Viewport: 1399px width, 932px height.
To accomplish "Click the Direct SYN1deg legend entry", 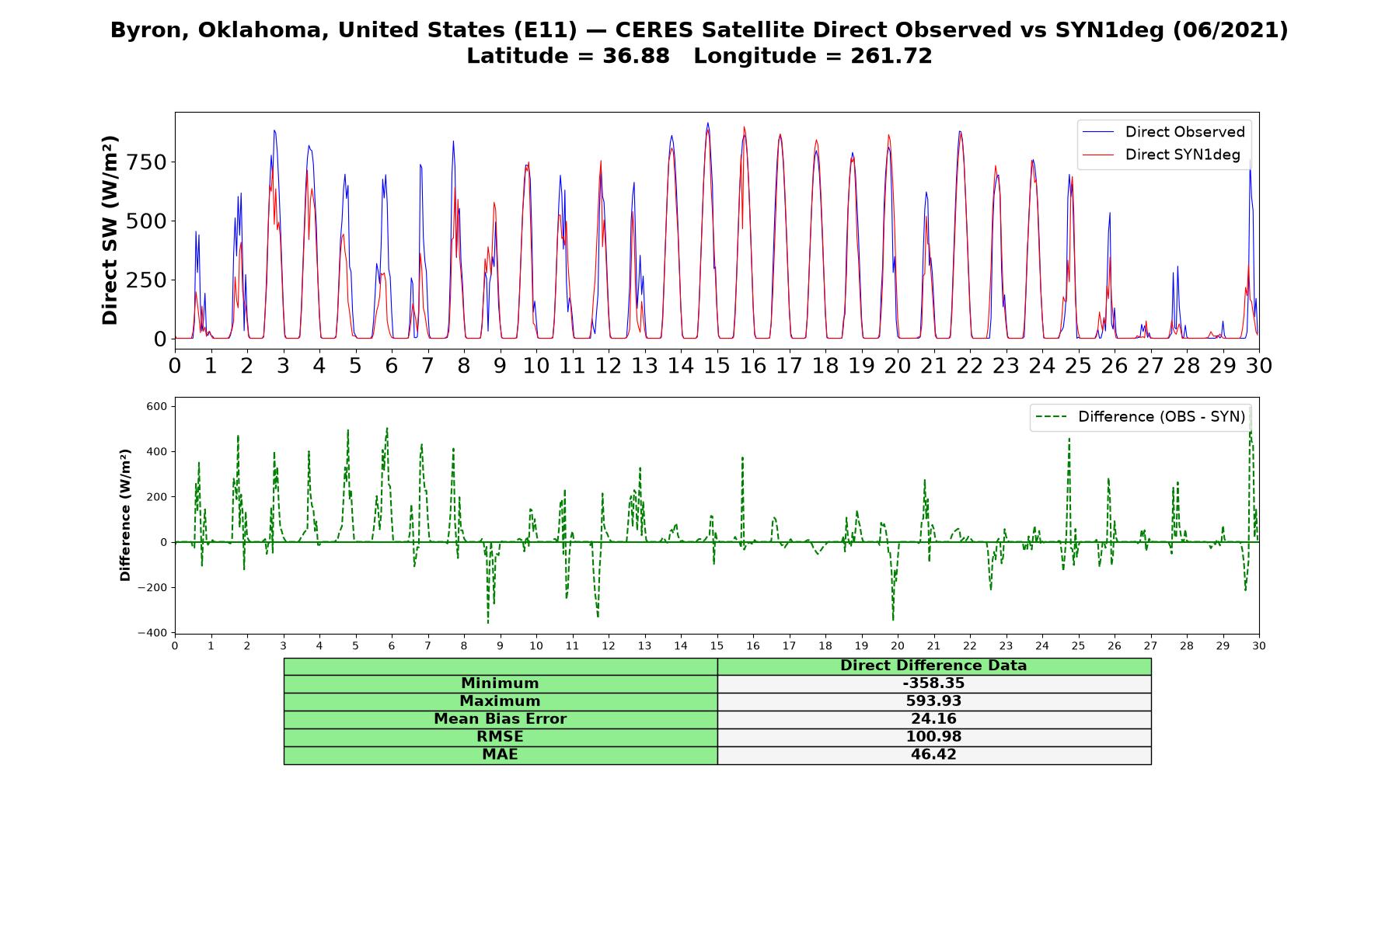I will click(1161, 155).
